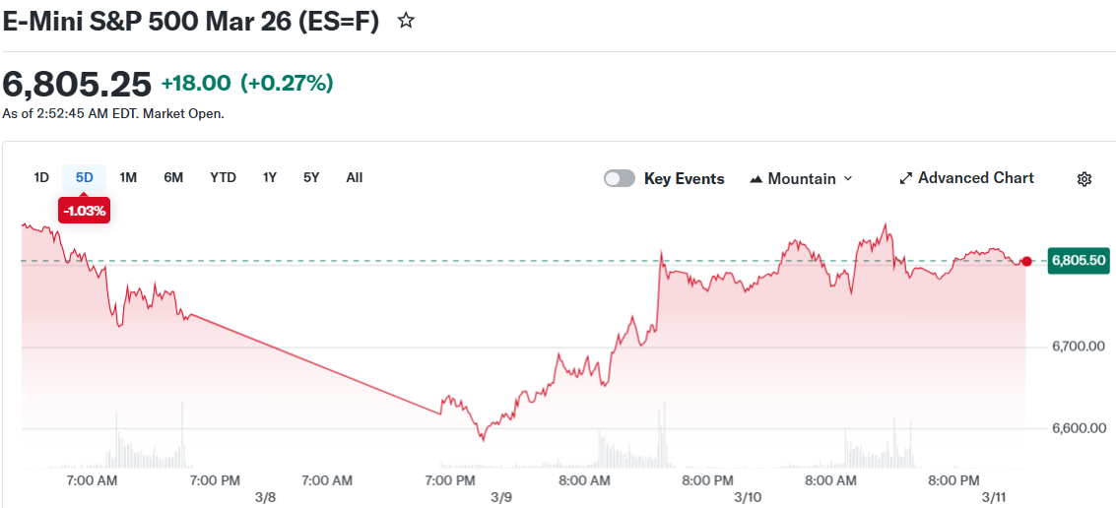This screenshot has width=1116, height=508.
Task: Switch to the 1M range
Action: click(x=128, y=177)
